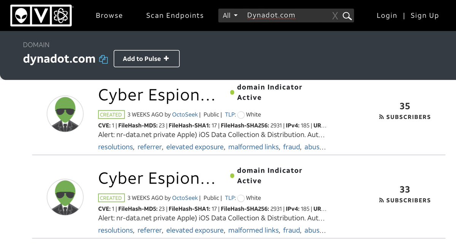Viewport: 456px width, 246px height.
Task: Click the Sign Up link
Action: (424, 16)
